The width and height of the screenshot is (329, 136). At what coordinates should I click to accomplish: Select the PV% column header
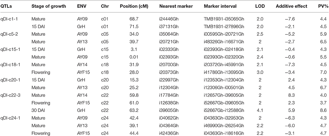click(322, 6)
